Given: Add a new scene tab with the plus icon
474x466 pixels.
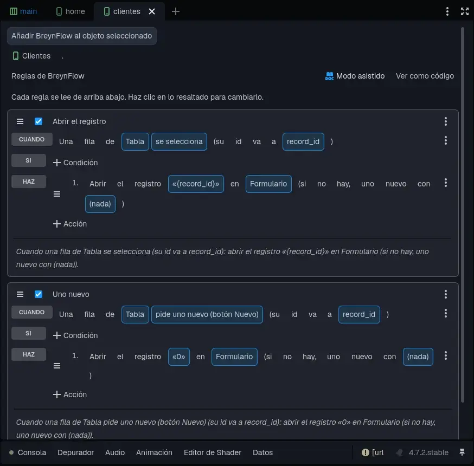Looking at the screenshot, I should coord(176,11).
